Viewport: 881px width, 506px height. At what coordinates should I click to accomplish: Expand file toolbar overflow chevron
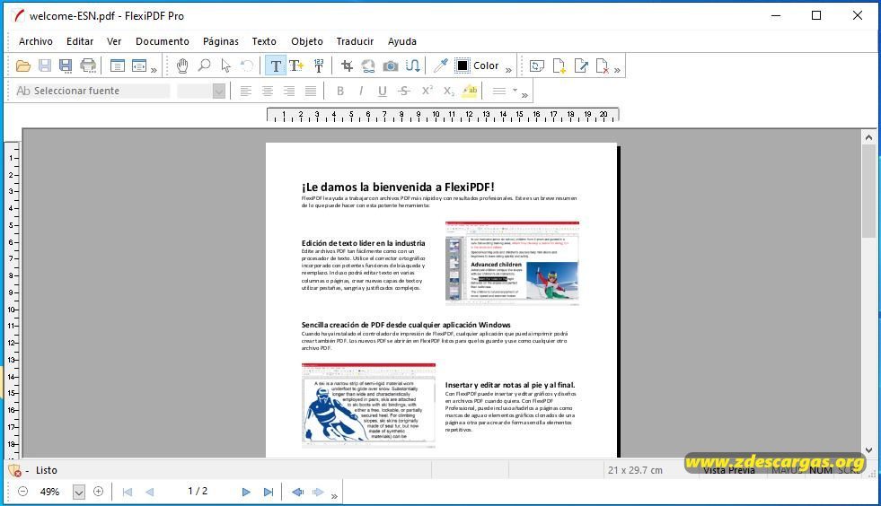pyautogui.click(x=154, y=70)
